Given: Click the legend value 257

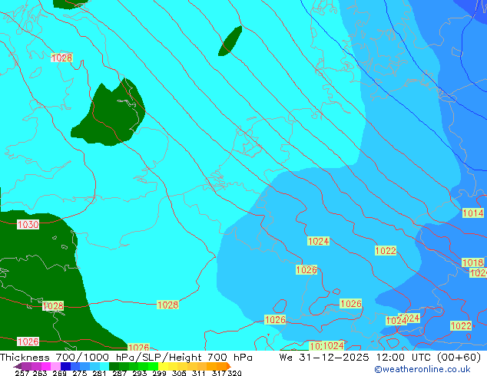Looking at the screenshot, I should (x=22, y=373).
